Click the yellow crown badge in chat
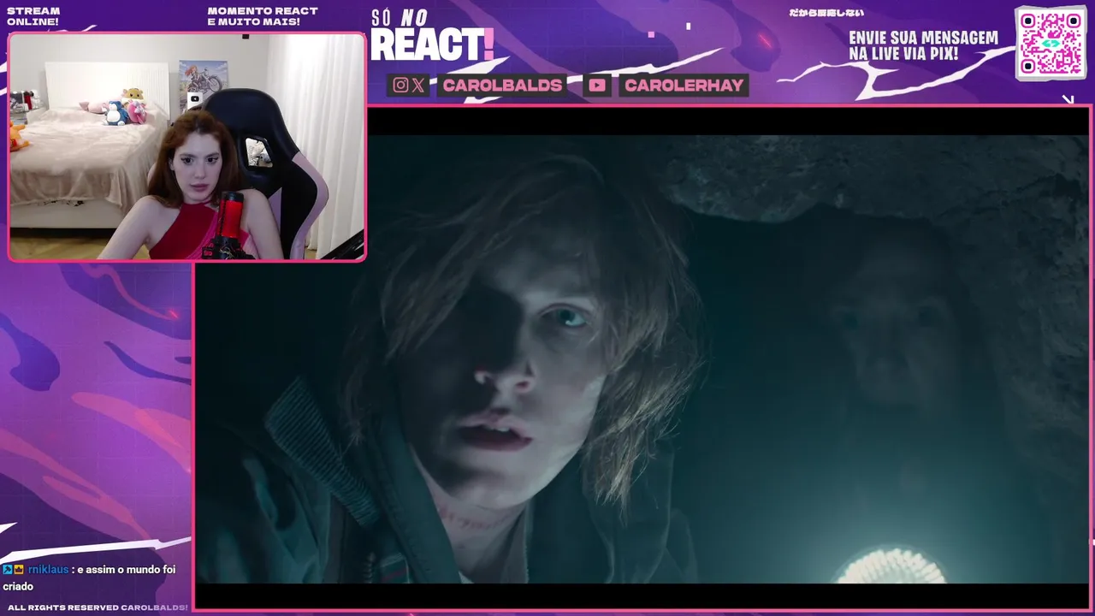 click(x=19, y=569)
